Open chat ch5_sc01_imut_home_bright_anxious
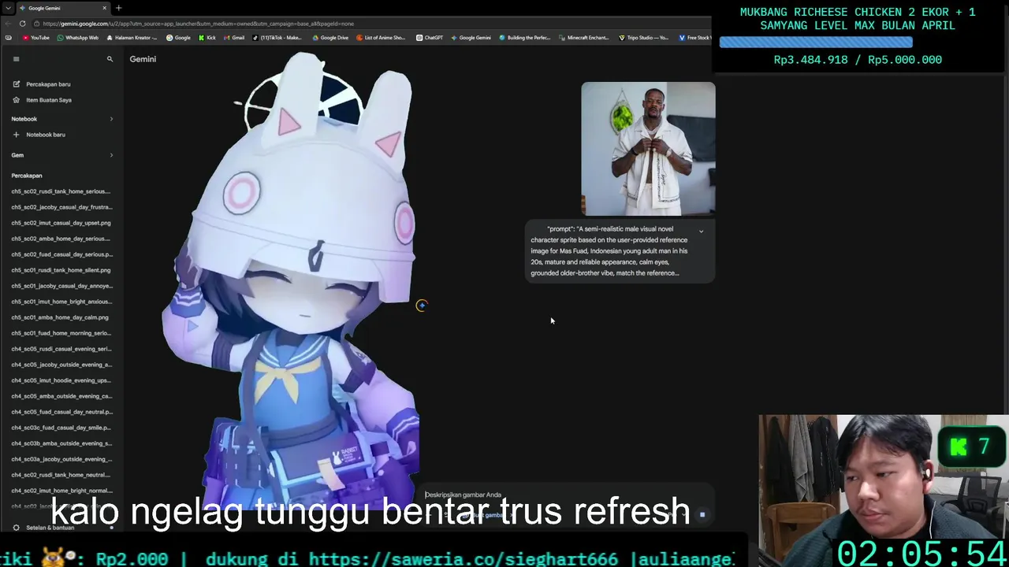 [61, 302]
